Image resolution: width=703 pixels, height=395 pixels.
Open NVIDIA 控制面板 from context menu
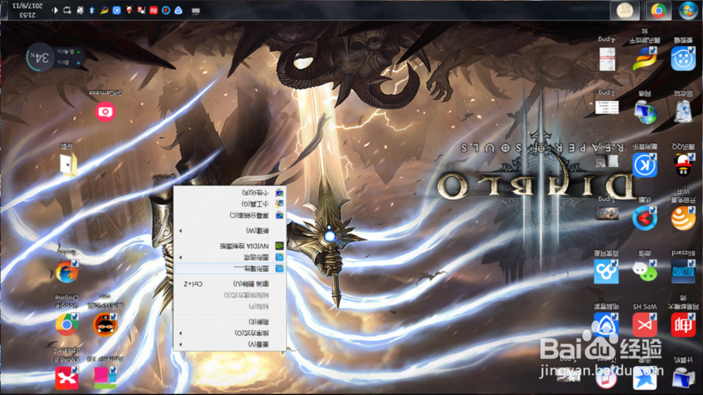[230, 246]
